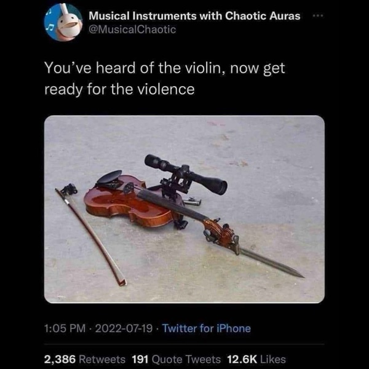Click the 1:05 PM timestamp
The image size is (369, 369).
point(65,328)
